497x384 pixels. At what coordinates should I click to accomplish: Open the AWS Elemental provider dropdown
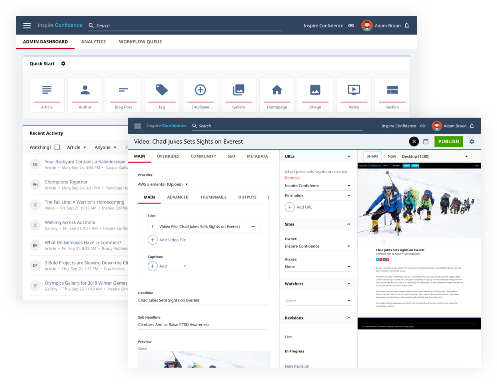pyautogui.click(x=163, y=184)
